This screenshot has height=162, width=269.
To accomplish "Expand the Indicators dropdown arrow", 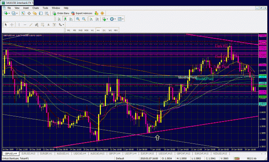I will 107,19.
